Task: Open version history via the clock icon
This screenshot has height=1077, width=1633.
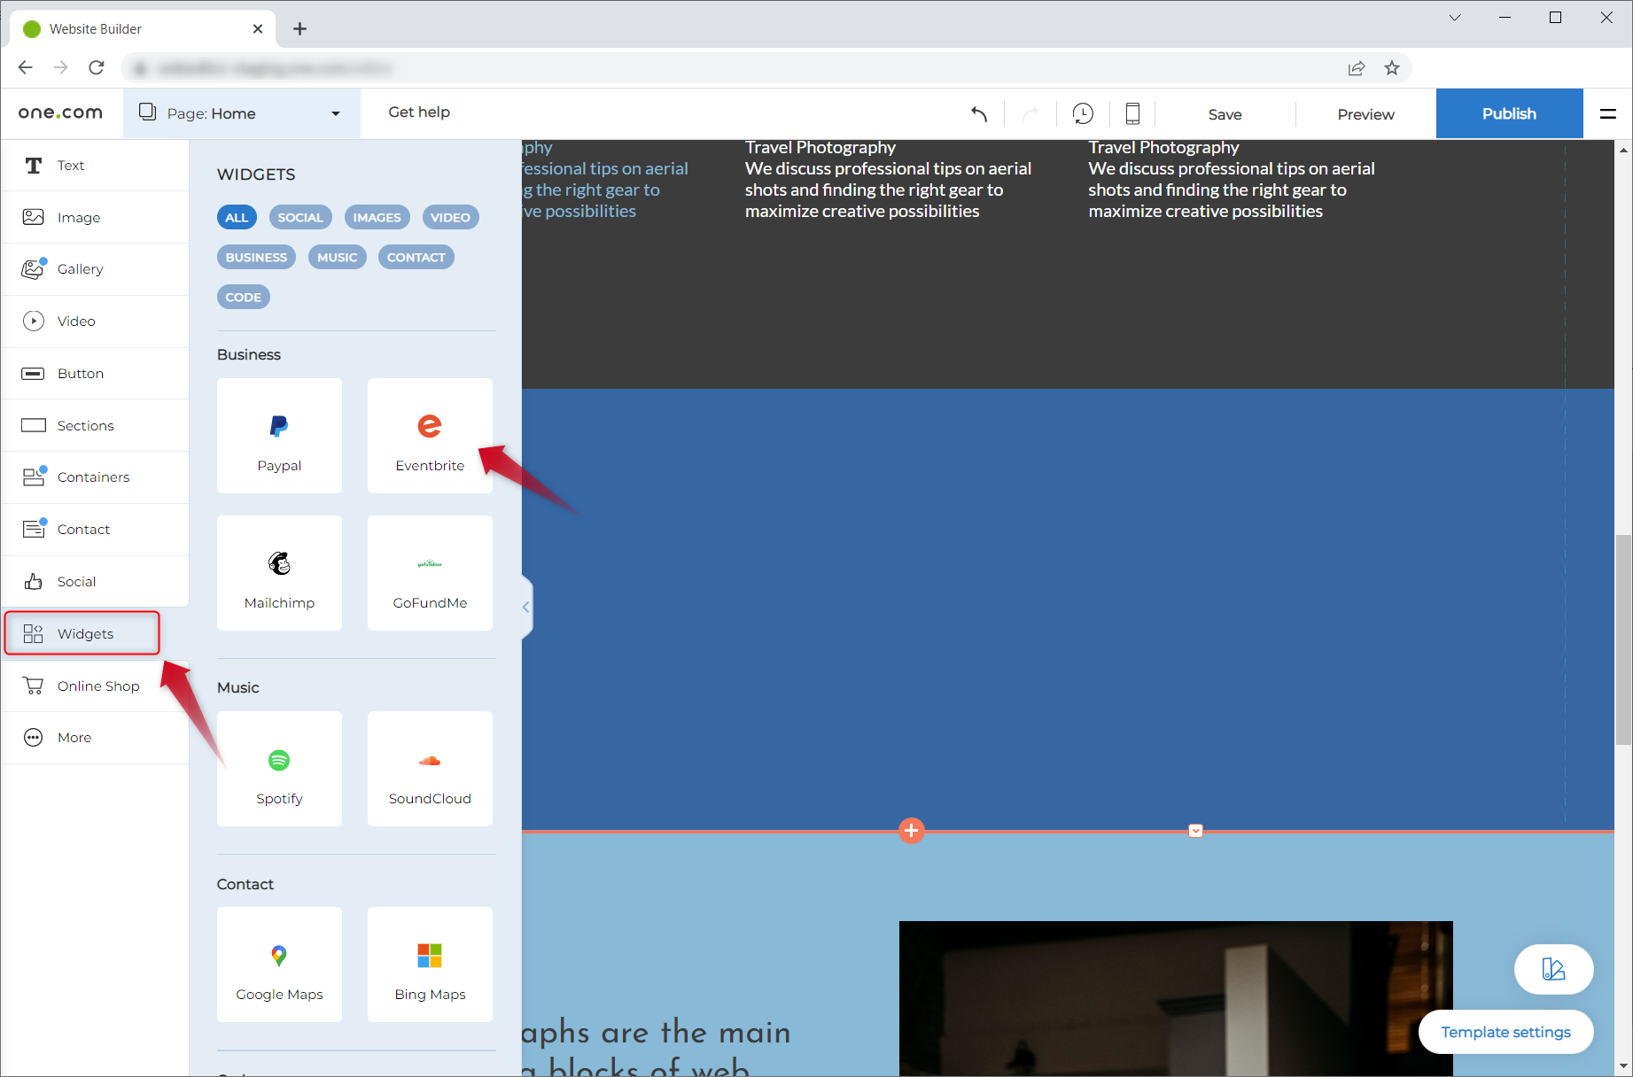Action: [x=1083, y=113]
